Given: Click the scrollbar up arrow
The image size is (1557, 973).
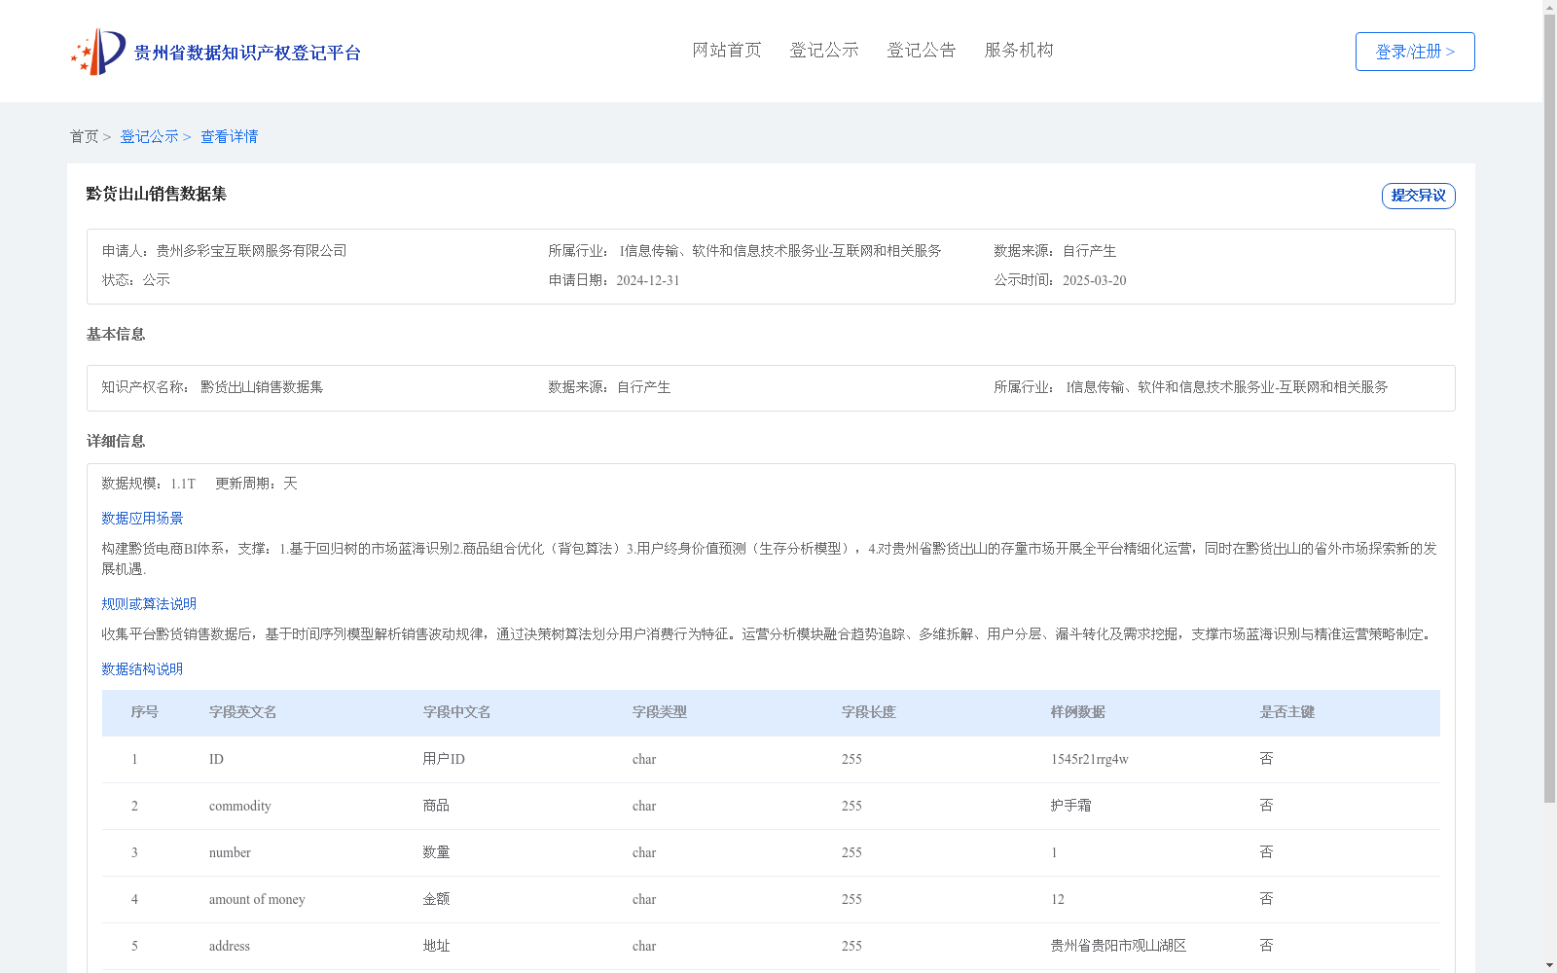Looking at the screenshot, I should (1549, 7).
